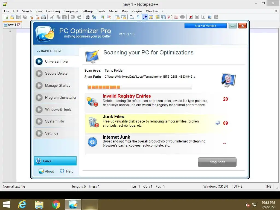Image resolution: width=280 pixels, height=210 pixels.
Task: Open the Edit menu in Notepad++
Action: coord(16,11)
